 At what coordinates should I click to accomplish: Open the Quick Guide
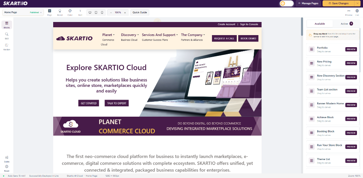140,12
